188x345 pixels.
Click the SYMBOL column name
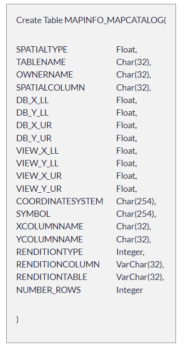pos(33,214)
